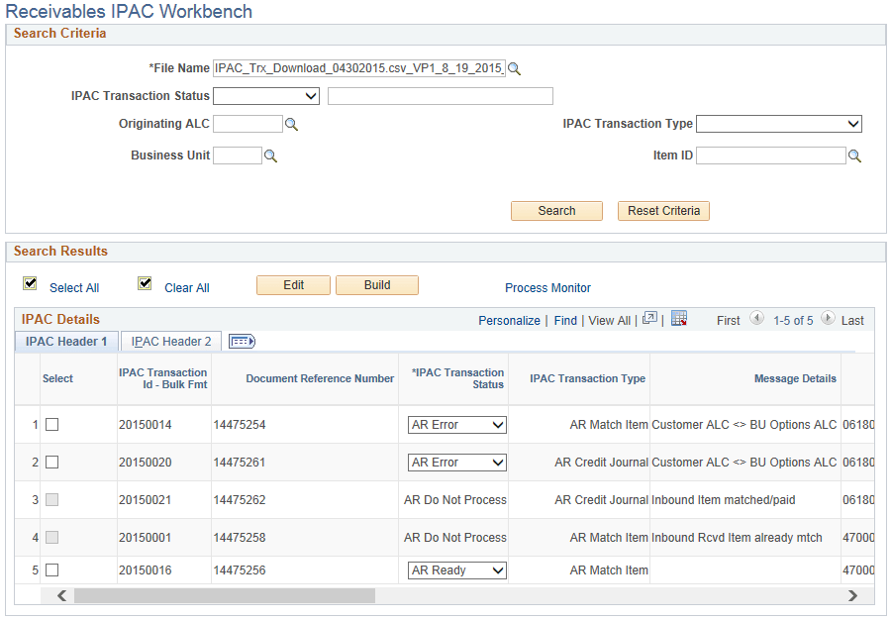Screen dimensions: 892x621
Task: Select the IPAC Header 1 tab
Action: point(66,341)
